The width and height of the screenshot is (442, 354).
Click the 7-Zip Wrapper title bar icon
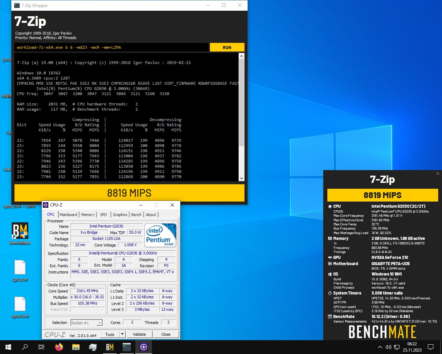[17, 6]
